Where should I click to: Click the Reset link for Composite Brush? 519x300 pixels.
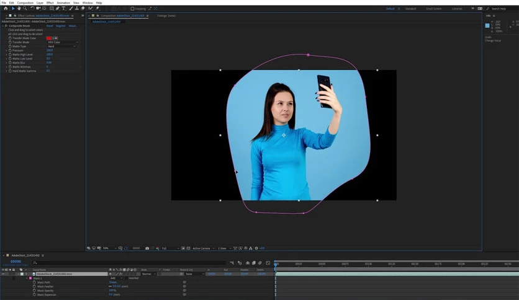[x=50, y=26]
